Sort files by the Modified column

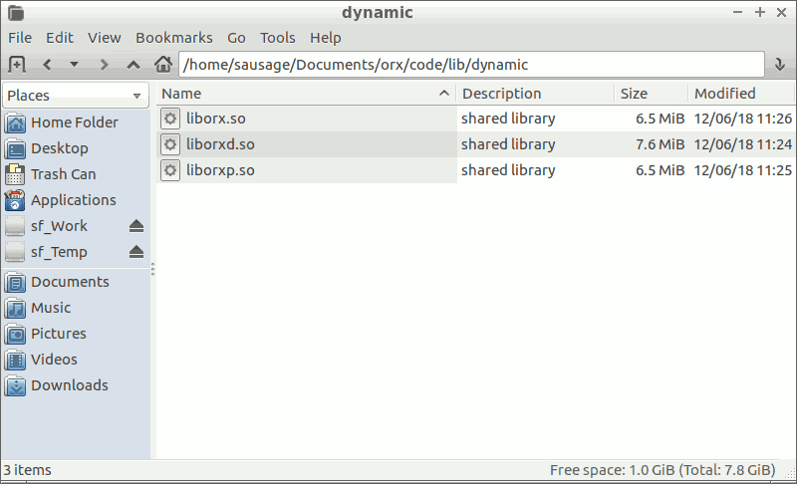(741, 94)
